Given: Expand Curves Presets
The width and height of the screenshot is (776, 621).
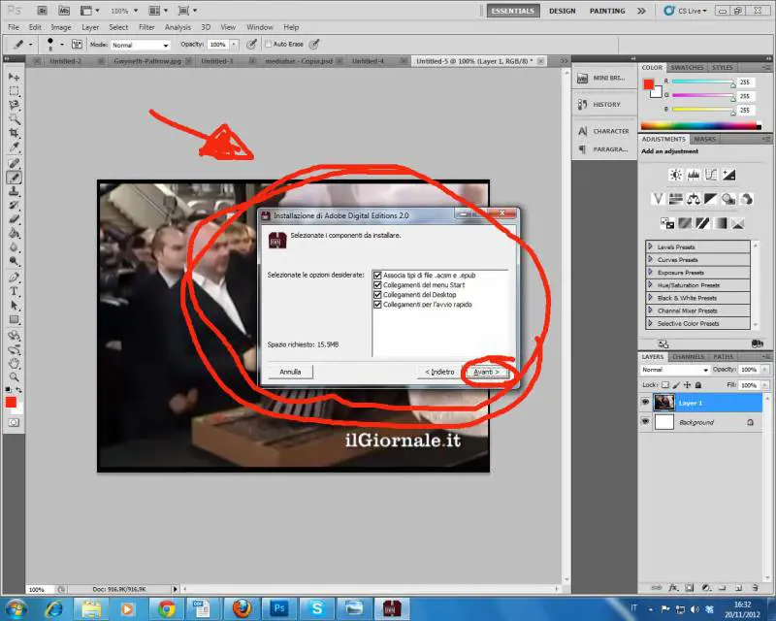Looking at the screenshot, I should coord(650,259).
